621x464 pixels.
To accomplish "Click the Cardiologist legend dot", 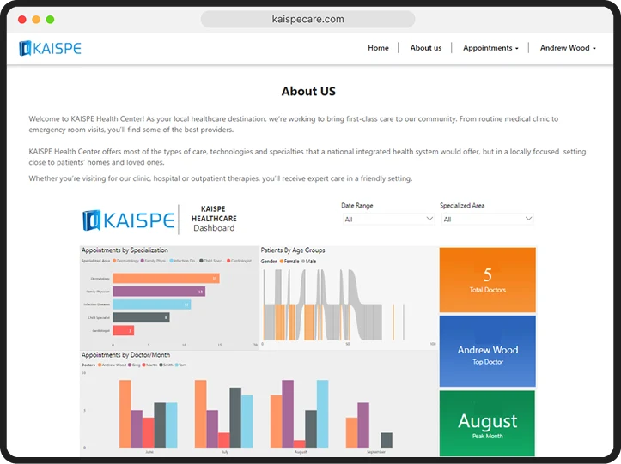I will click(x=228, y=260).
